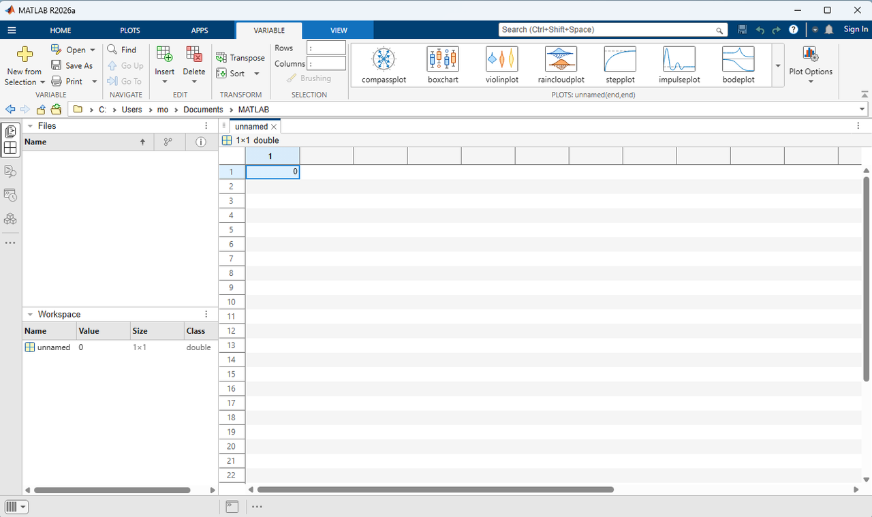The height and width of the screenshot is (517, 872).
Task: Click the Sign In link
Action: 856,29
